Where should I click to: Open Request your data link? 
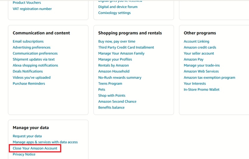pyautogui.click(x=27, y=136)
